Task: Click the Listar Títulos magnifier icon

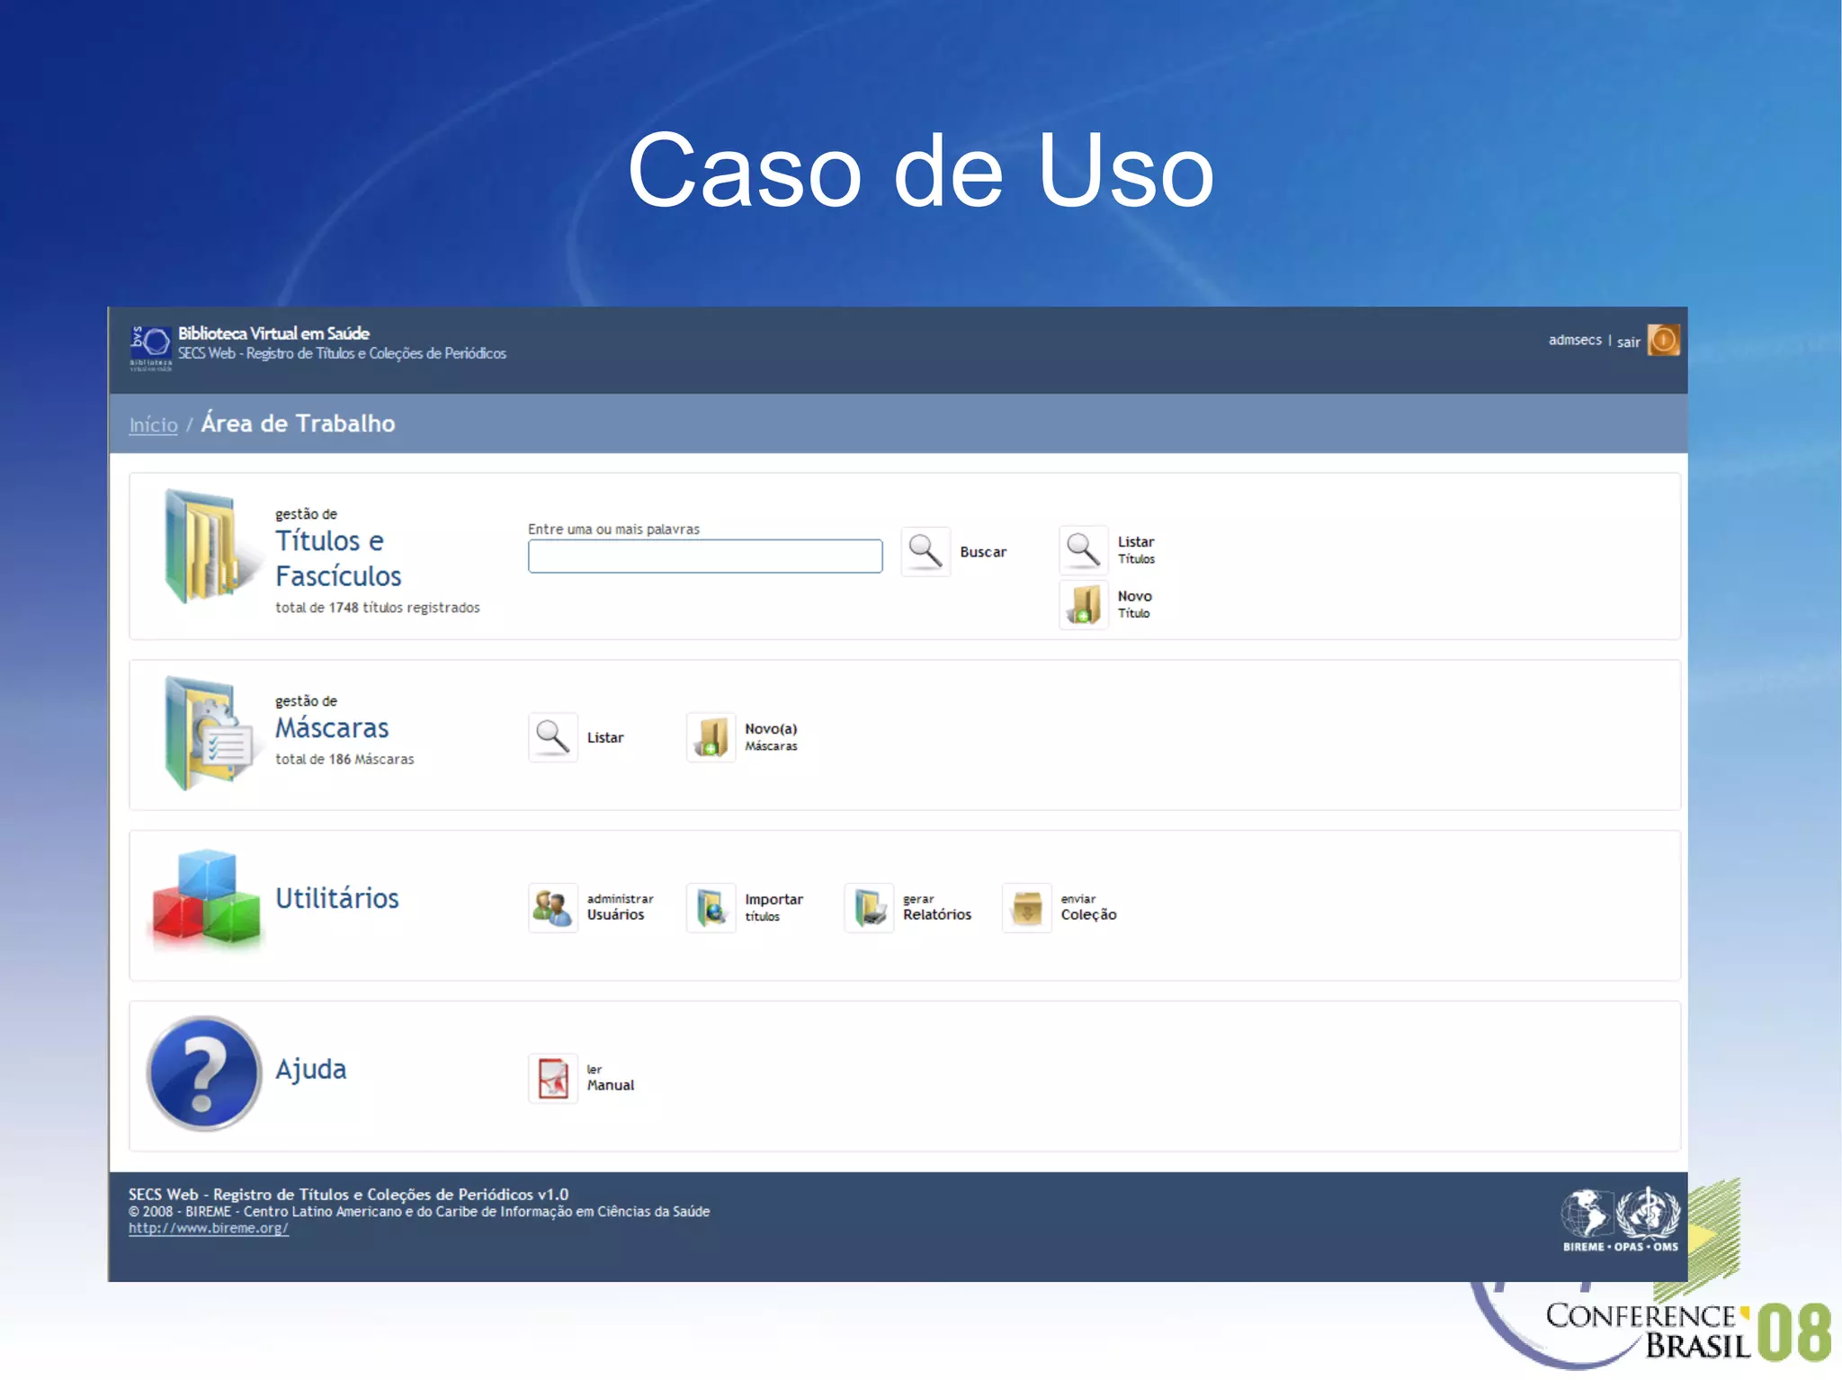Action: 1083,550
